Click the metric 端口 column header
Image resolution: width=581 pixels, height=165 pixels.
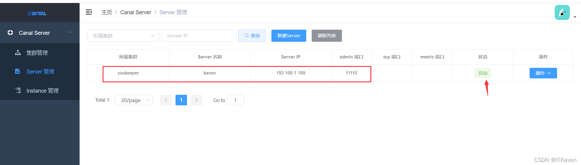432,57
